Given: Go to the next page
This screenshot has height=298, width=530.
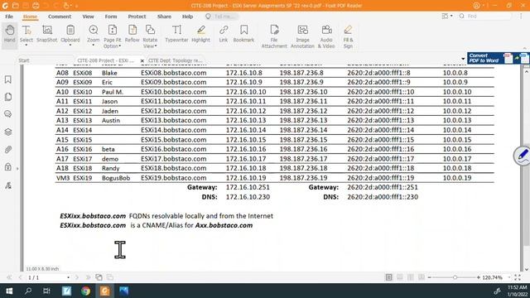Looking at the screenshot, I should tap(77, 277).
